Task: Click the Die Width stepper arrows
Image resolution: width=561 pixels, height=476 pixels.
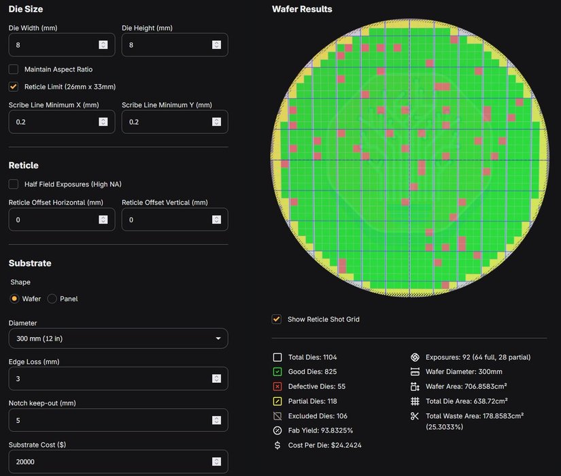Action: [103, 45]
